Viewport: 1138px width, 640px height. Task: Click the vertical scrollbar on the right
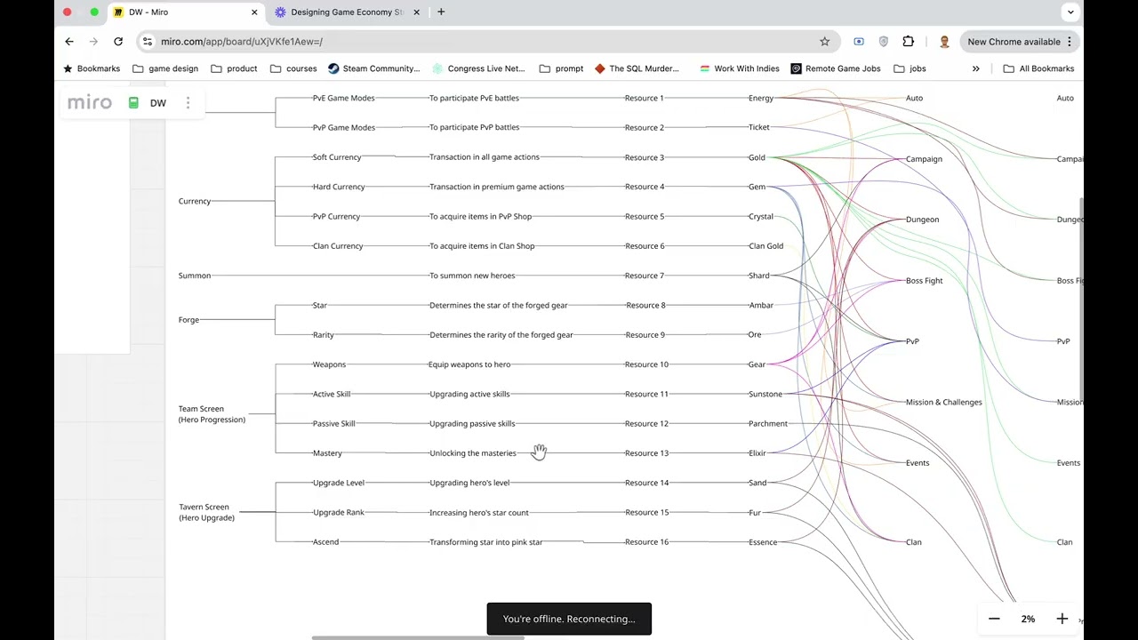pos(1082,300)
